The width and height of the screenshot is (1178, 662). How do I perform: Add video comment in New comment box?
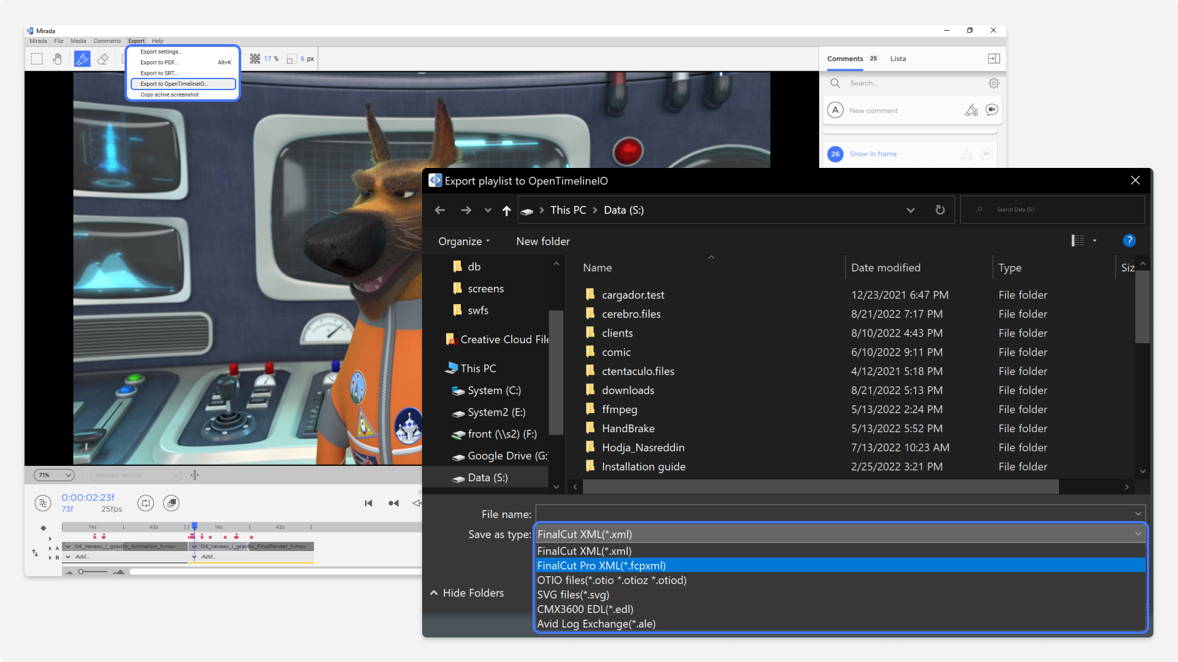(x=991, y=110)
